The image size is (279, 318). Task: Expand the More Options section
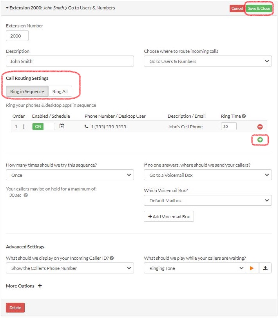[x=24, y=286]
